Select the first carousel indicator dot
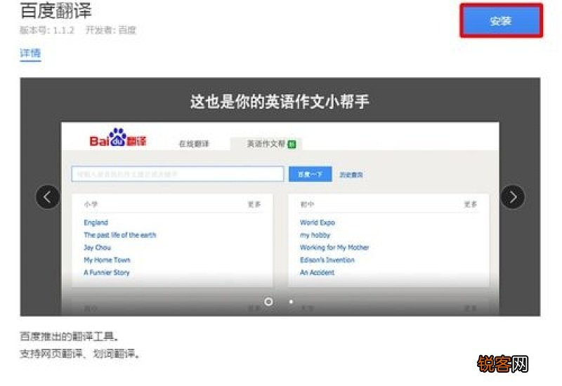This screenshot has width=562, height=386. [268, 302]
